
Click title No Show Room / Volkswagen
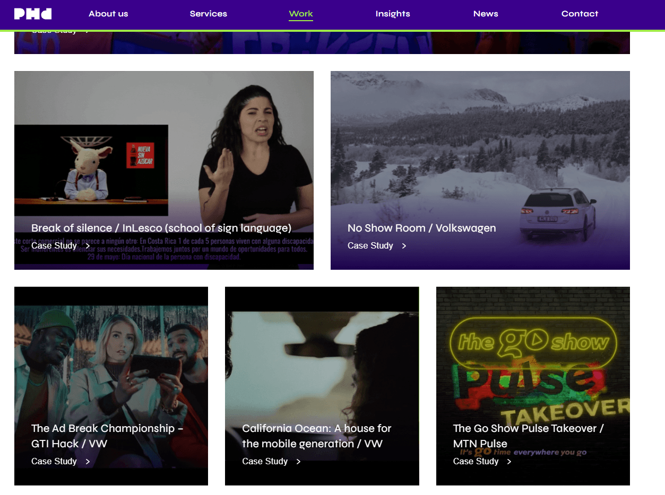point(422,228)
